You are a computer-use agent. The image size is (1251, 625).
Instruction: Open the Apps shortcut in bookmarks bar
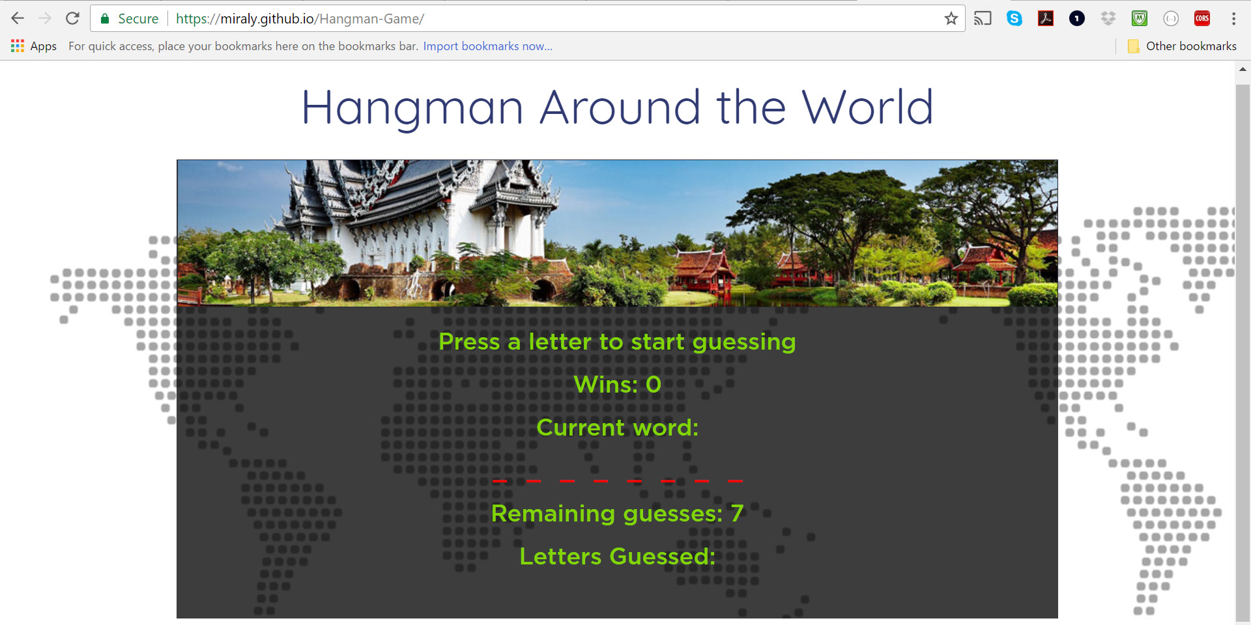tap(34, 46)
